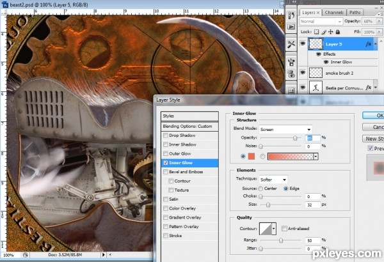Open the layer blend mode Normal dropdown
This screenshot has height=262, width=384.
pyautogui.click(x=321, y=21)
